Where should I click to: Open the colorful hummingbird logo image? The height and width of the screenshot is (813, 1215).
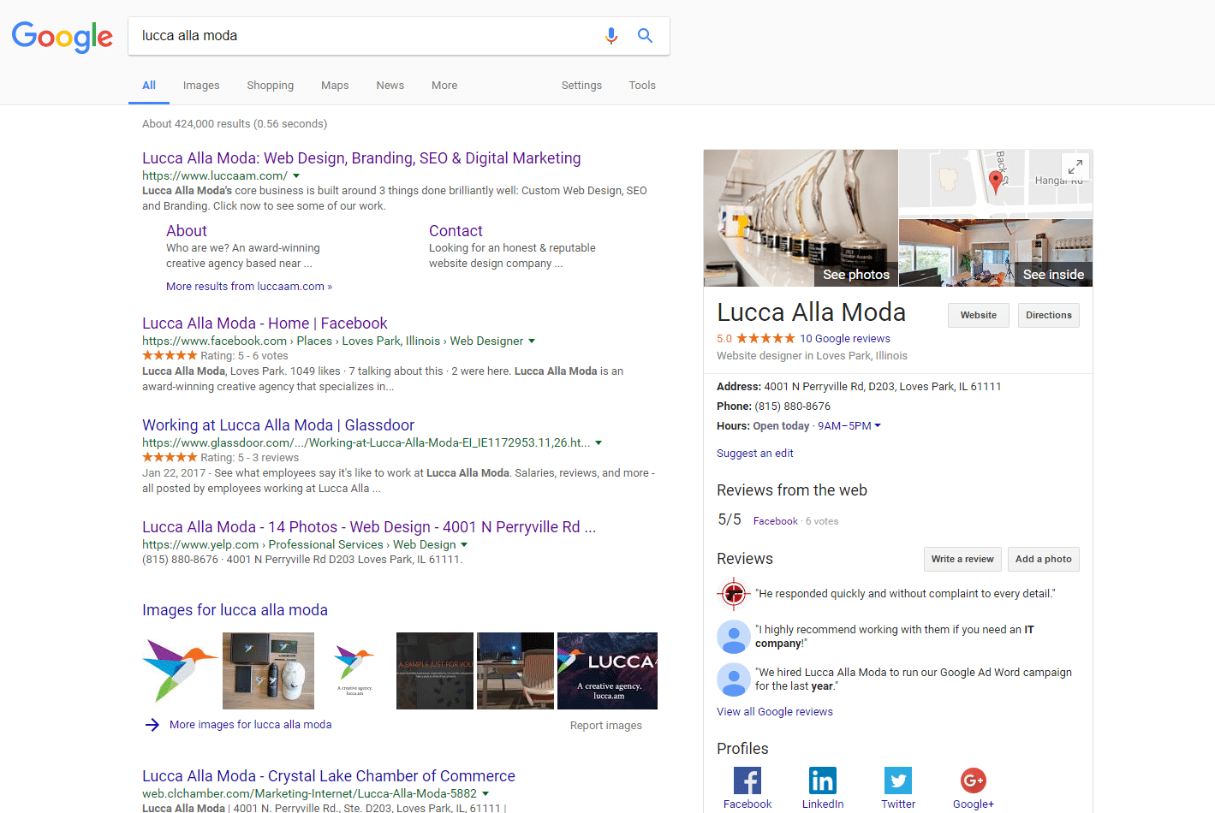coord(180,671)
